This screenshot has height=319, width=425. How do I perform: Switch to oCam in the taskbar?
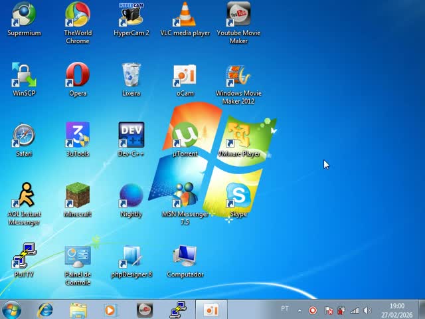click(211, 310)
